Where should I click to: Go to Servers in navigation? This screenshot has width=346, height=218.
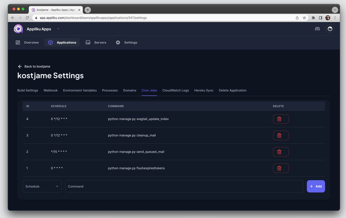click(x=96, y=42)
